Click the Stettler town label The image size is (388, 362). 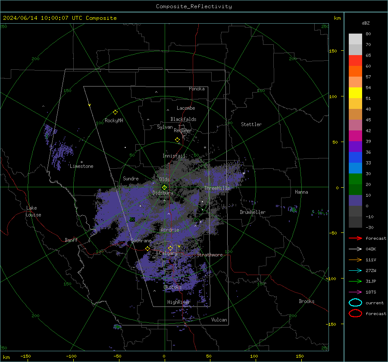pos(251,124)
